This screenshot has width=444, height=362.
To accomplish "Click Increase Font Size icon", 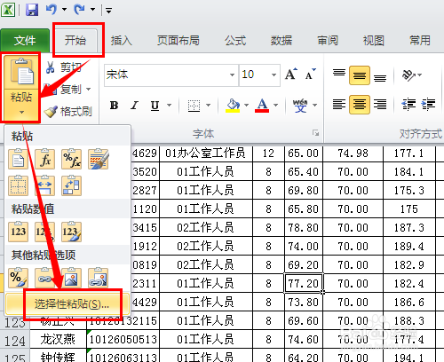I will point(291,75).
